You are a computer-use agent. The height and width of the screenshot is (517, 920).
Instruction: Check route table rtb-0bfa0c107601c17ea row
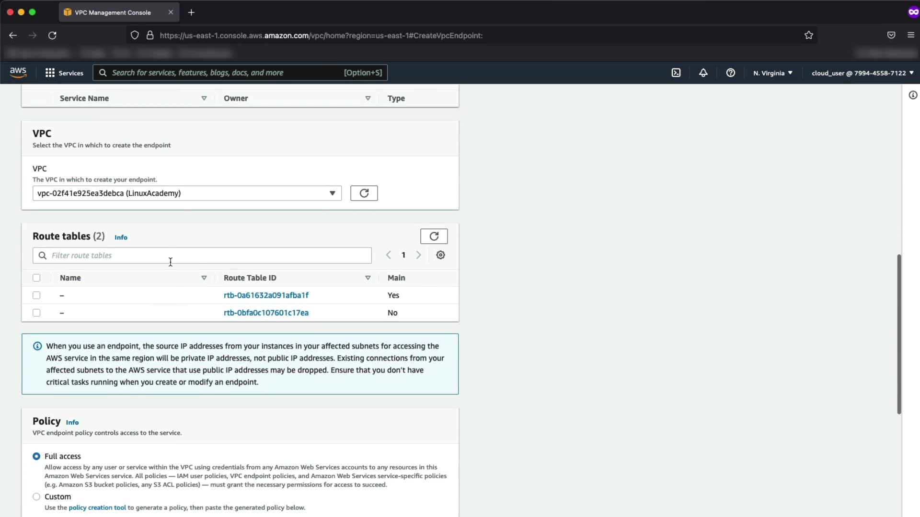[x=36, y=313]
